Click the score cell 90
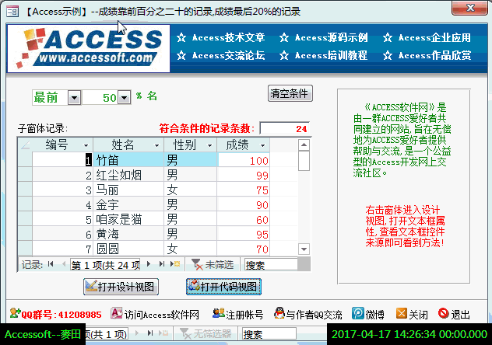 [x=244, y=204]
